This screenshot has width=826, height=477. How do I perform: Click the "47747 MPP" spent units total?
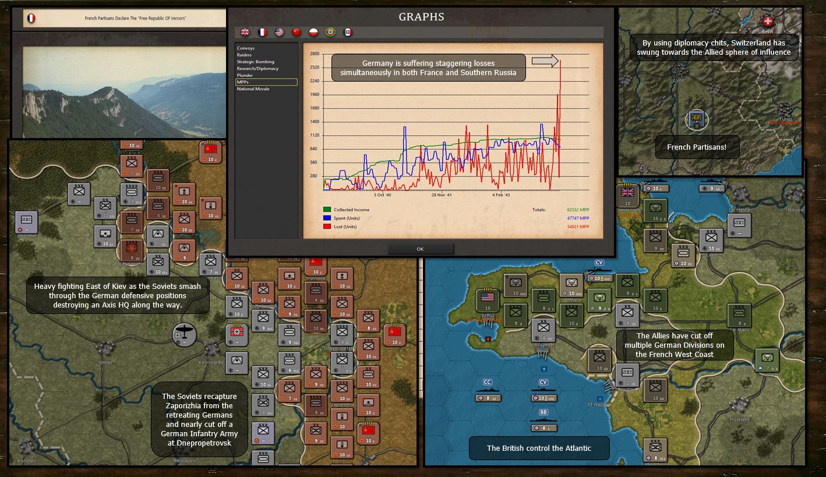[577, 218]
